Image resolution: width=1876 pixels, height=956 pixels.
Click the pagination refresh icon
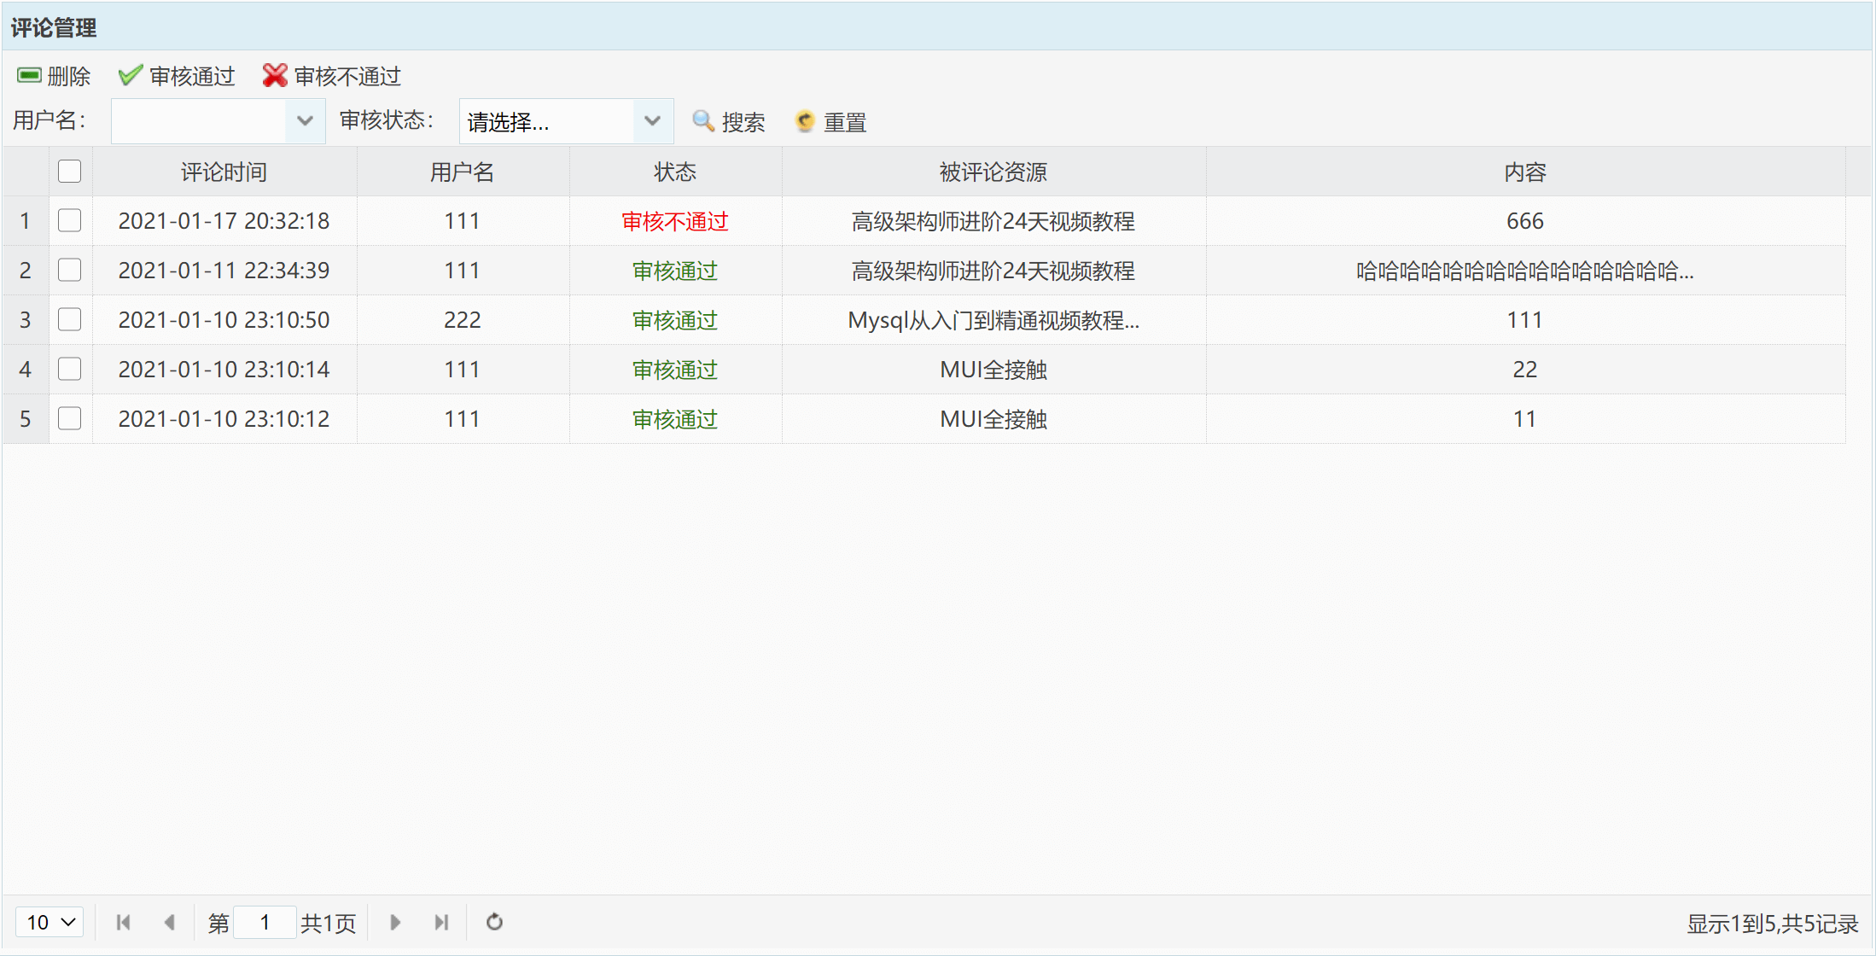(494, 922)
